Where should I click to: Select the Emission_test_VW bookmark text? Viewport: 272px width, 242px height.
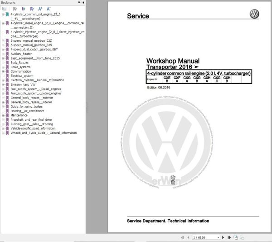pyautogui.click(x=23, y=84)
